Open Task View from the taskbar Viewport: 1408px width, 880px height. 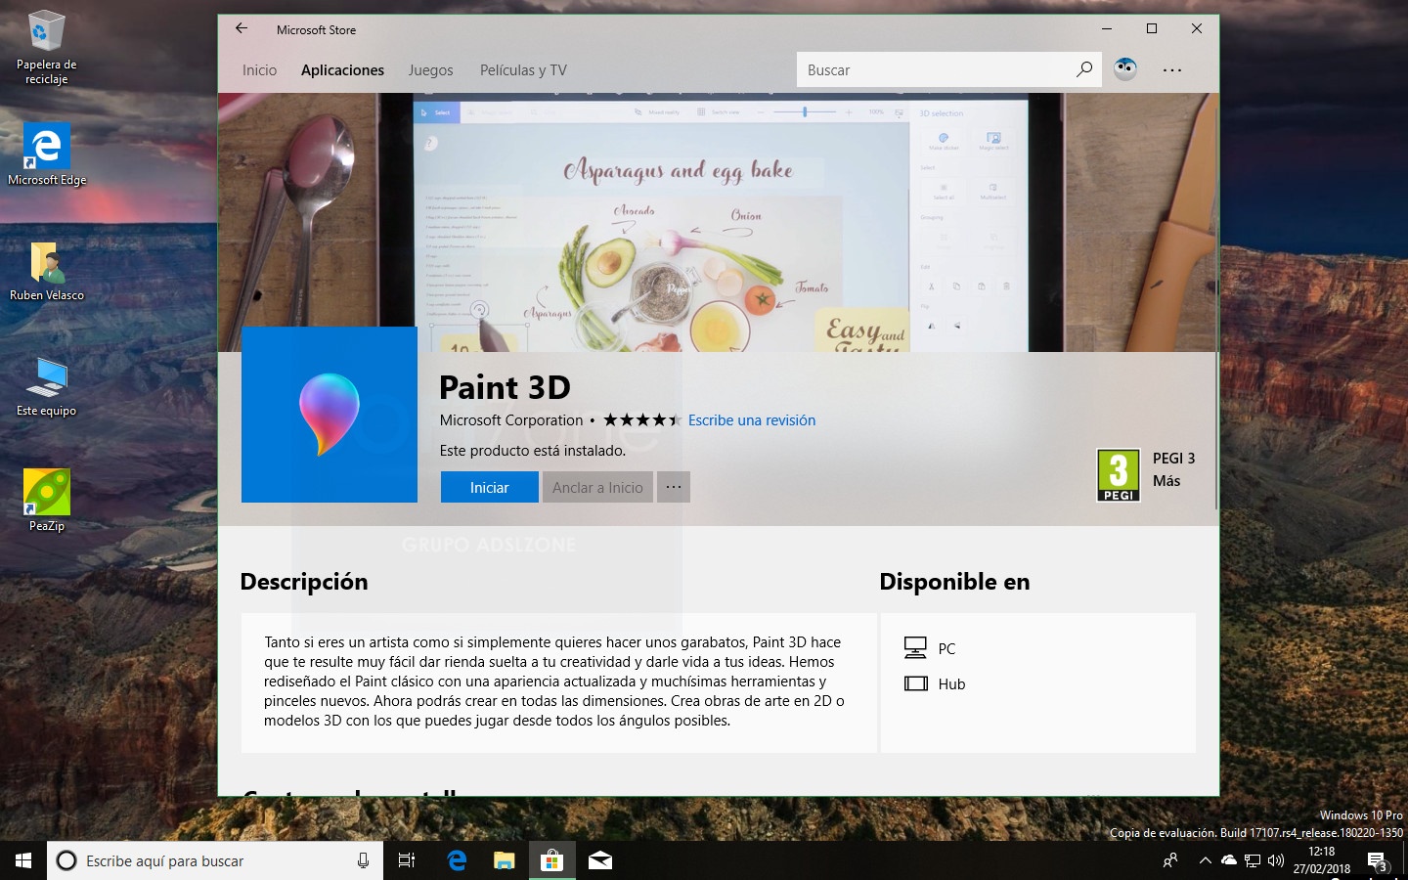pos(407,860)
